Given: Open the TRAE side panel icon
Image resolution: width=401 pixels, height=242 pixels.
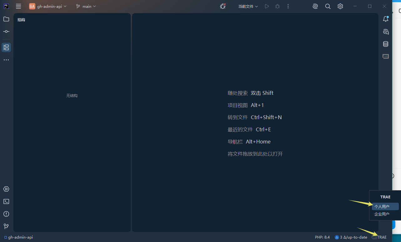Looking at the screenshot, I should tap(386, 56).
